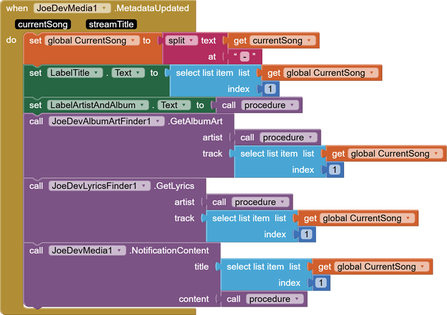Open JoeDevMedia1 dropdown in NotificationContent call

click(120, 251)
